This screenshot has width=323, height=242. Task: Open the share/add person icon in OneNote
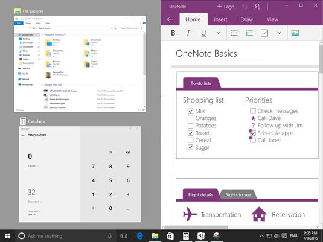257,7
